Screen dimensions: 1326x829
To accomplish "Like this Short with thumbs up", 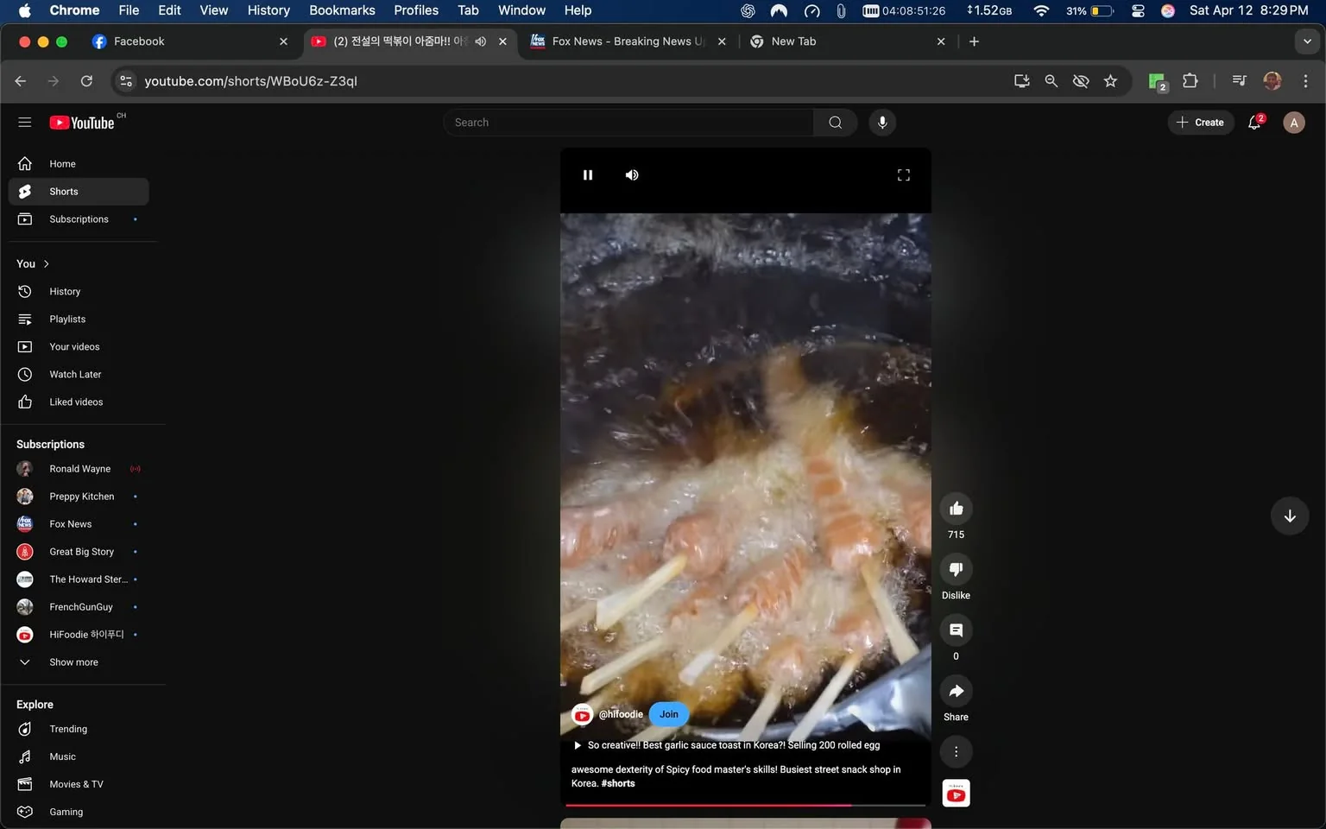I will (x=956, y=509).
